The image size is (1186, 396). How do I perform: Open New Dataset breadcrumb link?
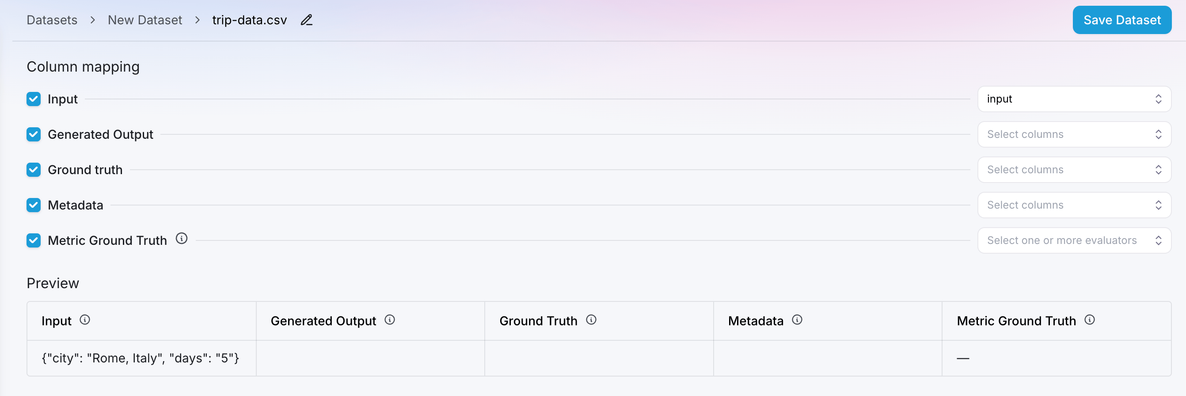145,20
